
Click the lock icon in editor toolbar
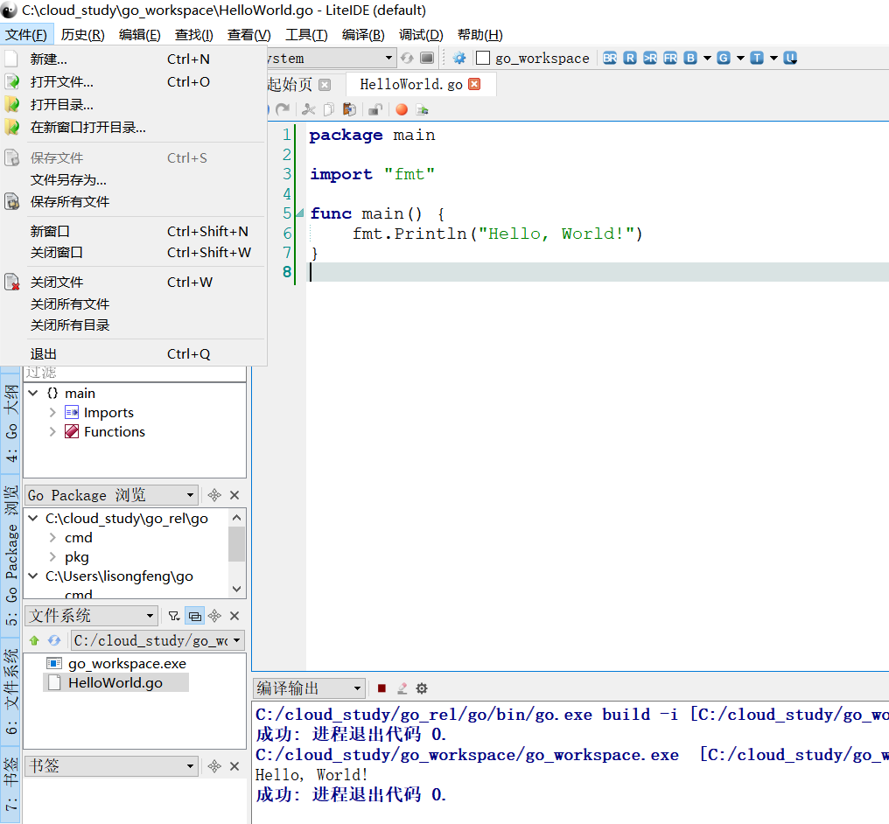(x=375, y=109)
